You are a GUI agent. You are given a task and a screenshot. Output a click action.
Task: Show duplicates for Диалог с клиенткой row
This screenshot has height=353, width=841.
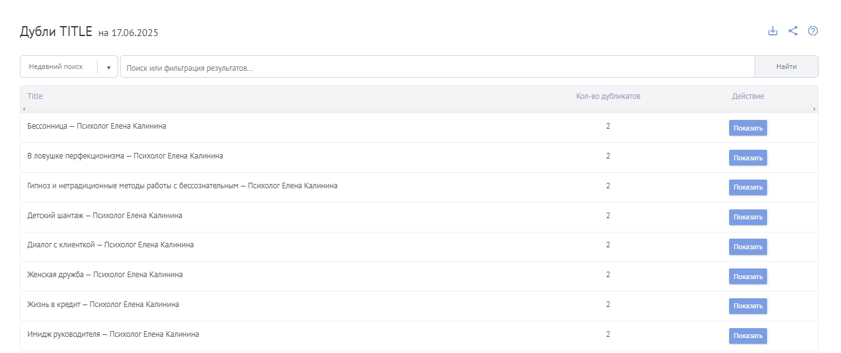point(748,247)
